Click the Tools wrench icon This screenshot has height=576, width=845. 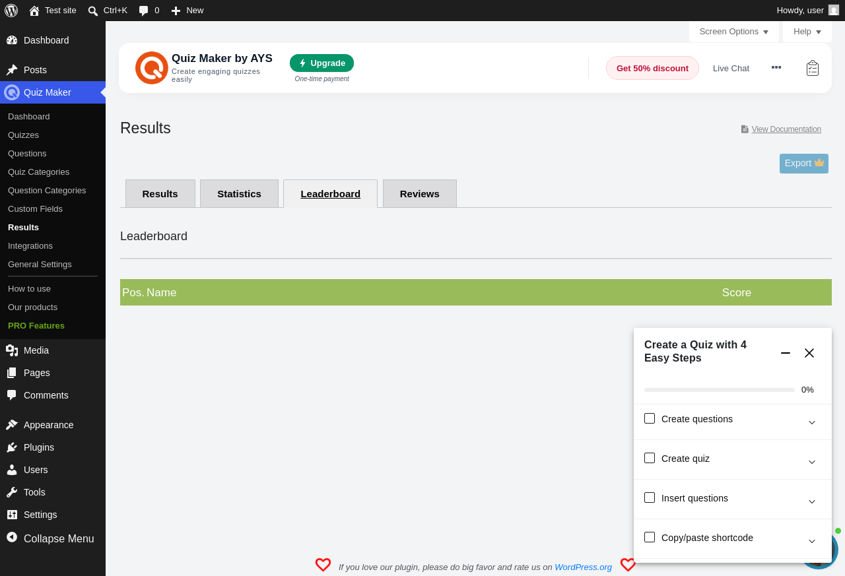pos(12,492)
